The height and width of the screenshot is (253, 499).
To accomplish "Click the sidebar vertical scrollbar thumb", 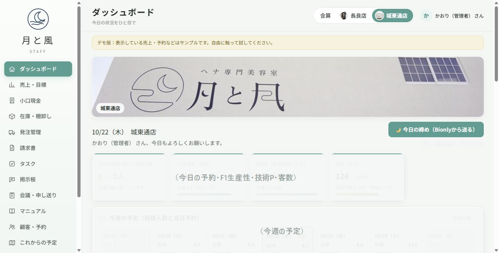I will (79, 102).
